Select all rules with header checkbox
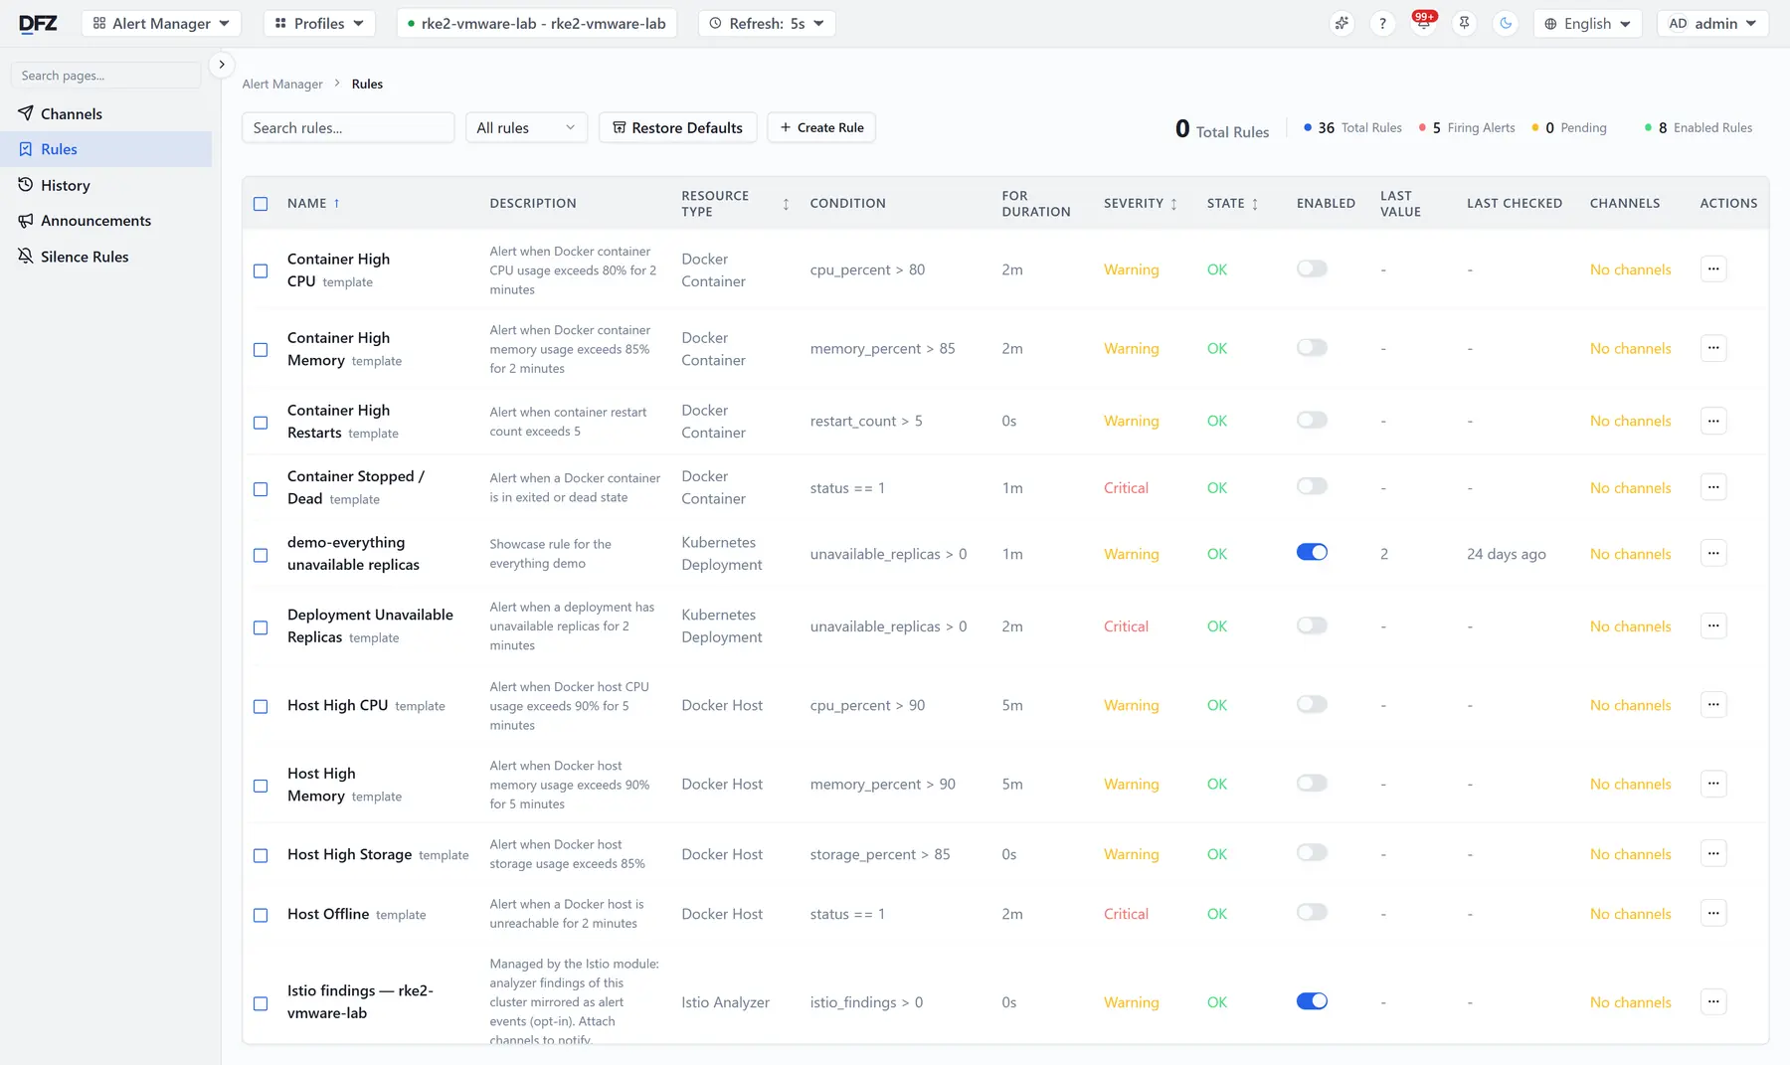 coord(261,204)
